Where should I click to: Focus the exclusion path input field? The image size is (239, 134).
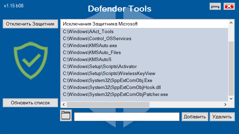(x=127, y=117)
